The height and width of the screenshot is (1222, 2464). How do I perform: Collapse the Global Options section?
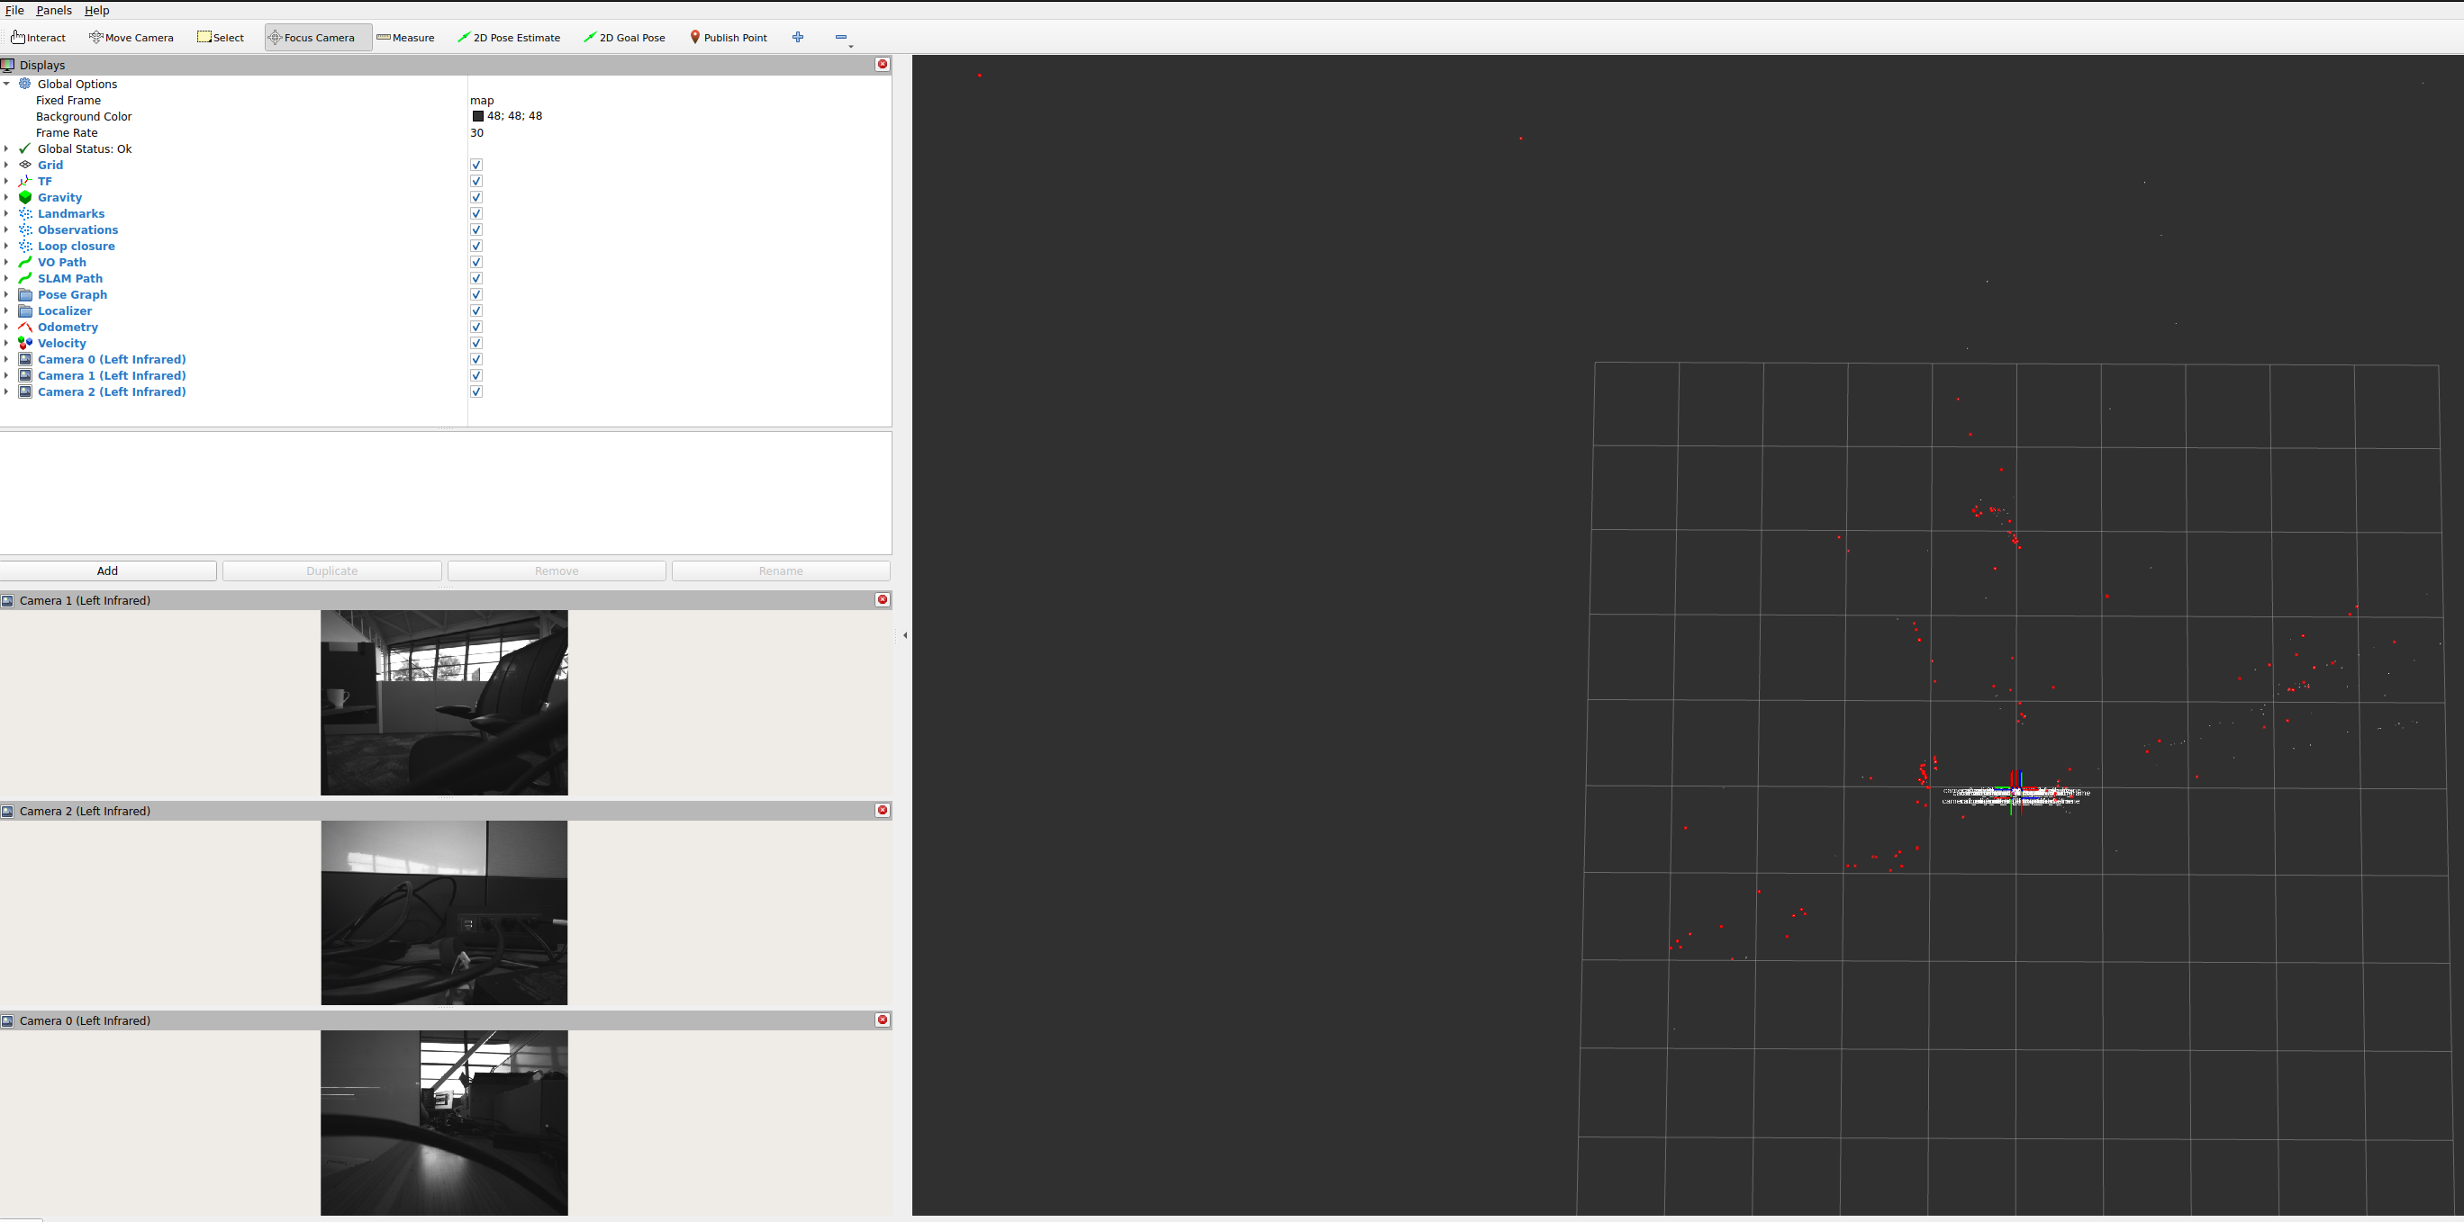[7, 84]
